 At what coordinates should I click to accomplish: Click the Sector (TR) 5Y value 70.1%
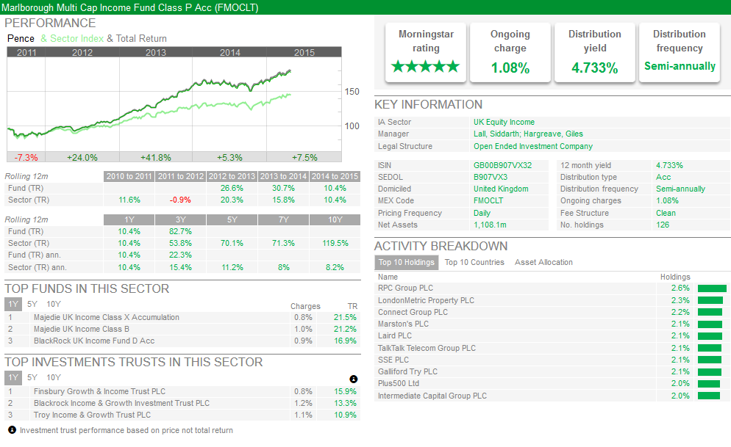(232, 243)
